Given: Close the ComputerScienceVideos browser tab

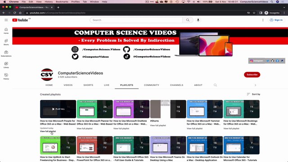Looking at the screenshot, I should (x=52, y=7).
